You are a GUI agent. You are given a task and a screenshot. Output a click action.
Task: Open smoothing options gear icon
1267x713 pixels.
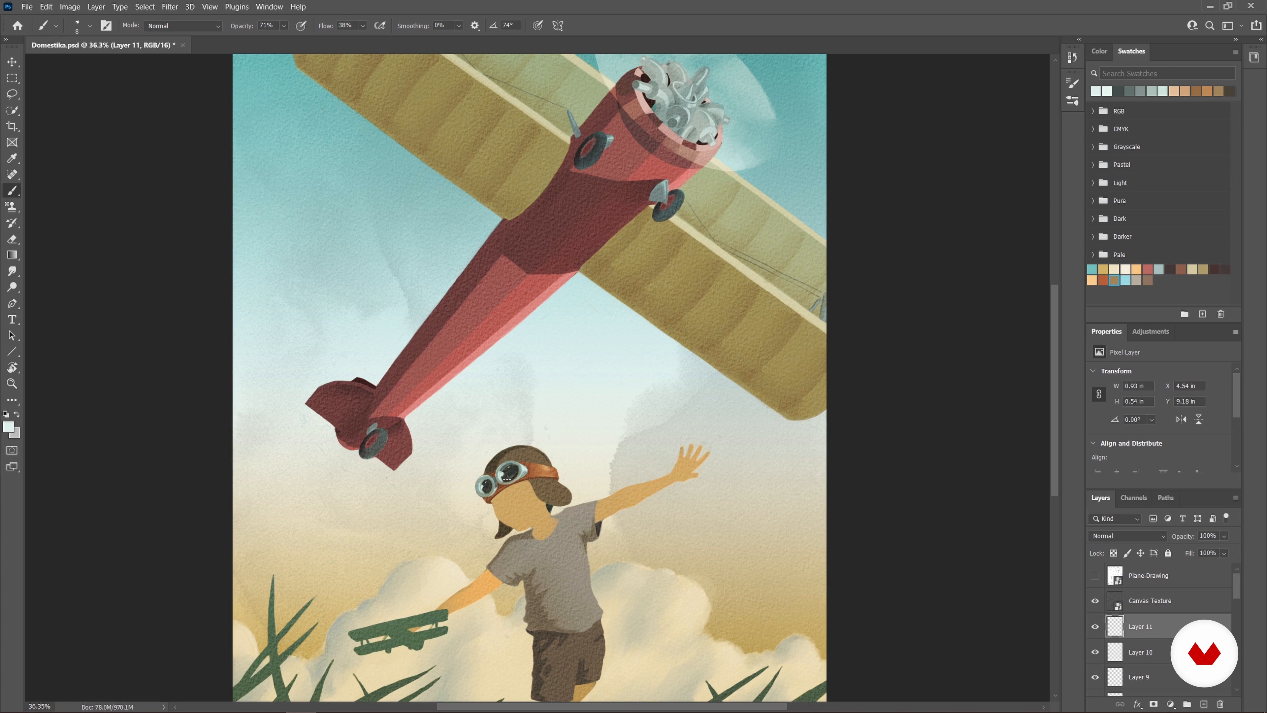[475, 26]
